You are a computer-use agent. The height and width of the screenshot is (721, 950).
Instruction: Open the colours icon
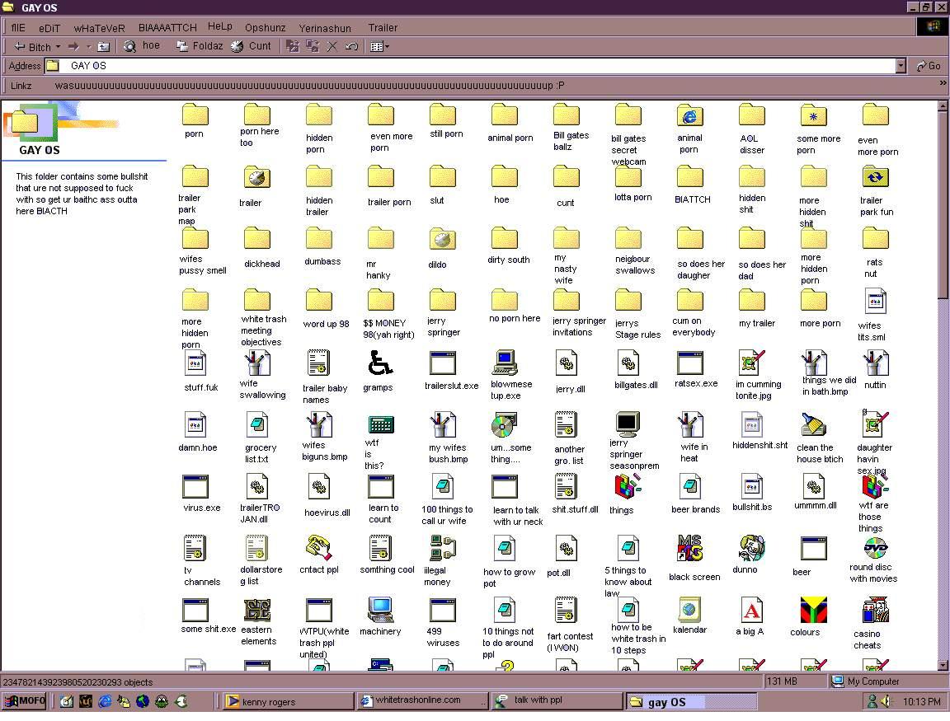[x=813, y=611]
